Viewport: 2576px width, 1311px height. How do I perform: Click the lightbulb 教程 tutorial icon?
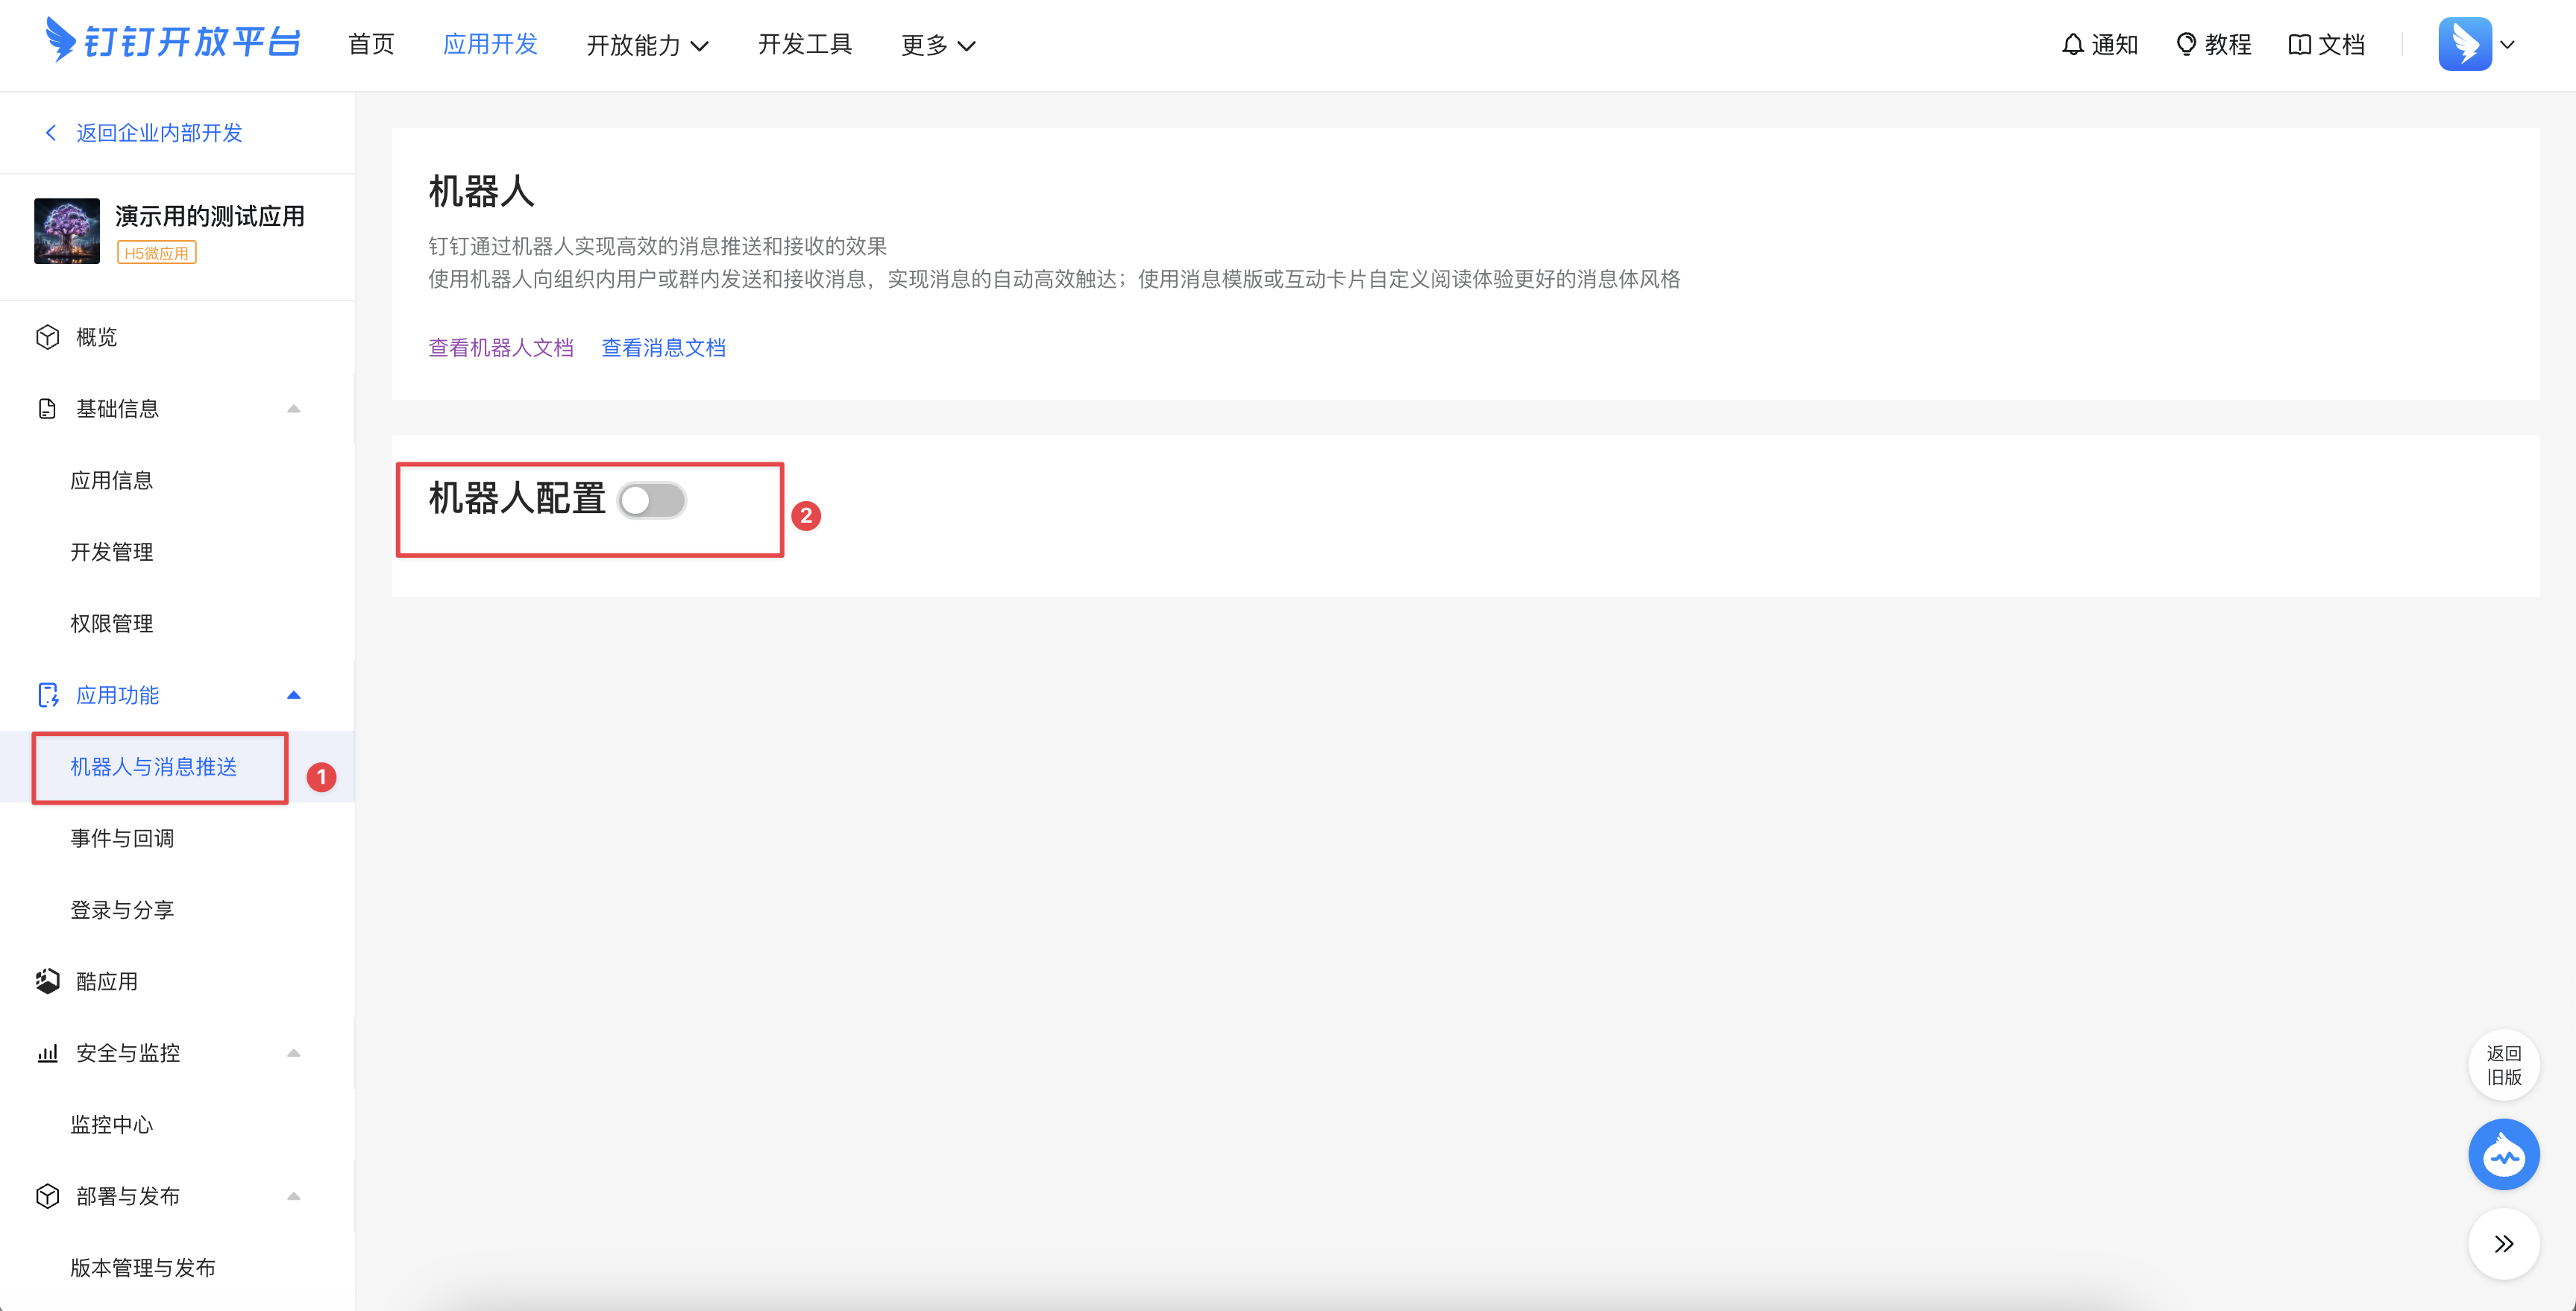coord(2186,45)
